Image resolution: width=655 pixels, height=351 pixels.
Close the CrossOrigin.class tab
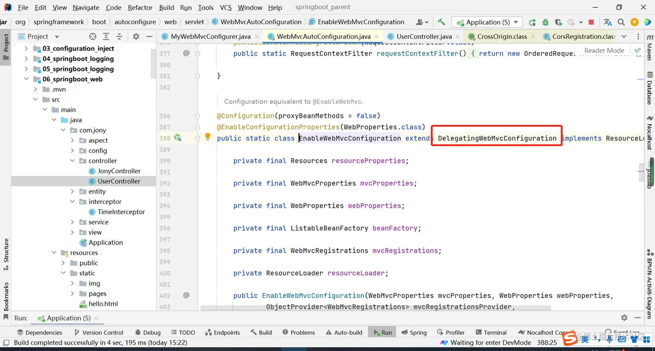tap(532, 36)
